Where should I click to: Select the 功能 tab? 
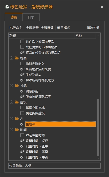14,17
